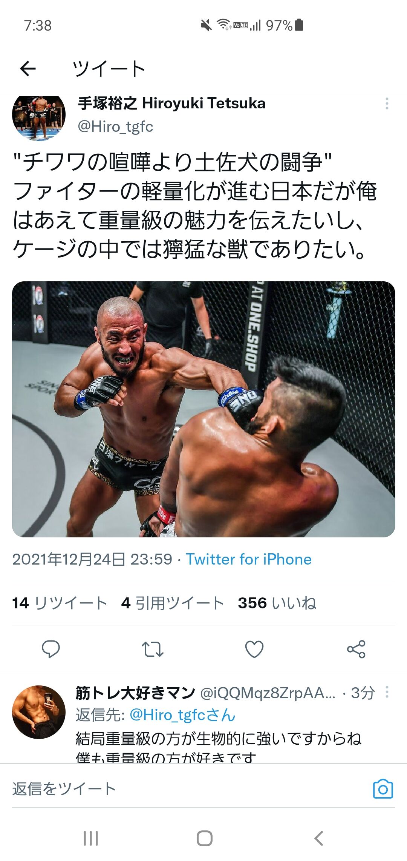The width and height of the screenshot is (407, 861).
Task: Tap the retweet arrows icon
Action: pyautogui.click(x=152, y=649)
